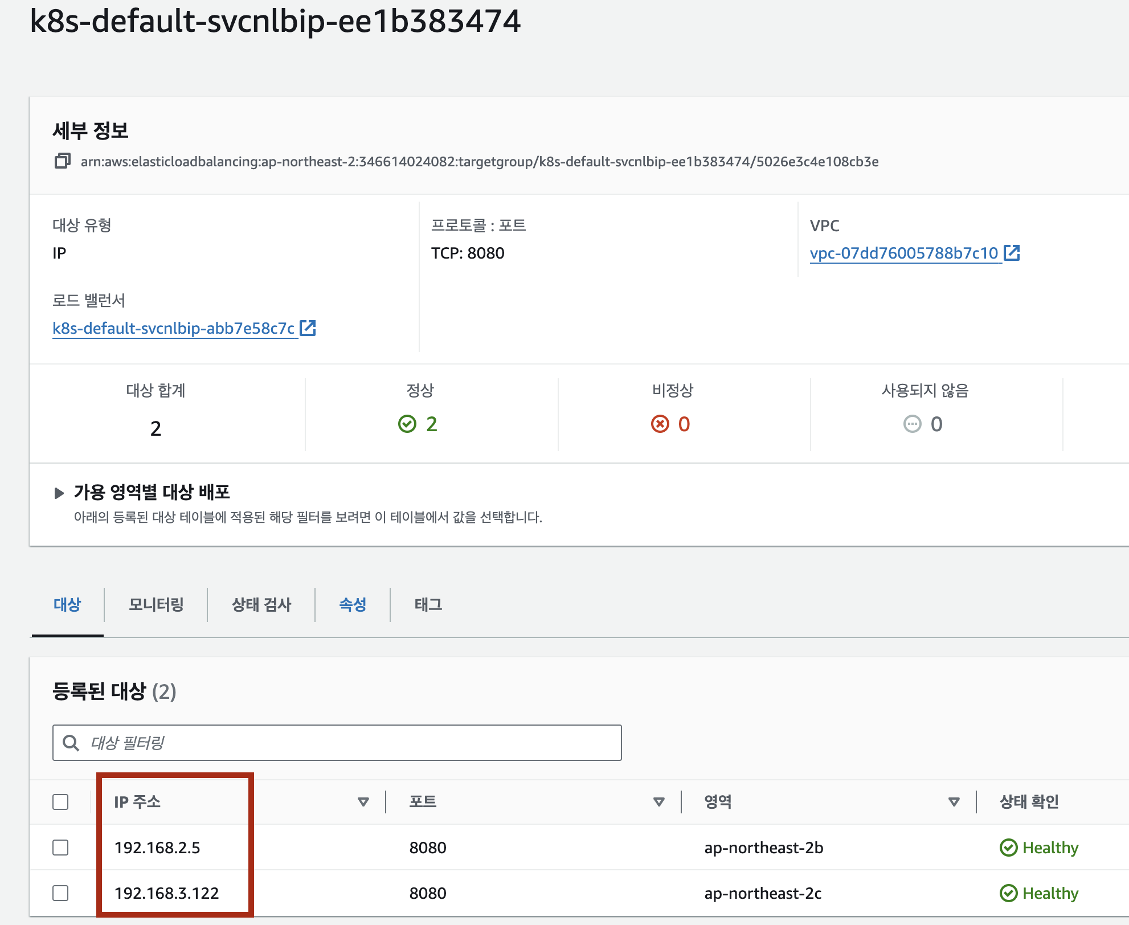Click the copy ARN icon
The height and width of the screenshot is (925, 1129).
pyautogui.click(x=62, y=161)
